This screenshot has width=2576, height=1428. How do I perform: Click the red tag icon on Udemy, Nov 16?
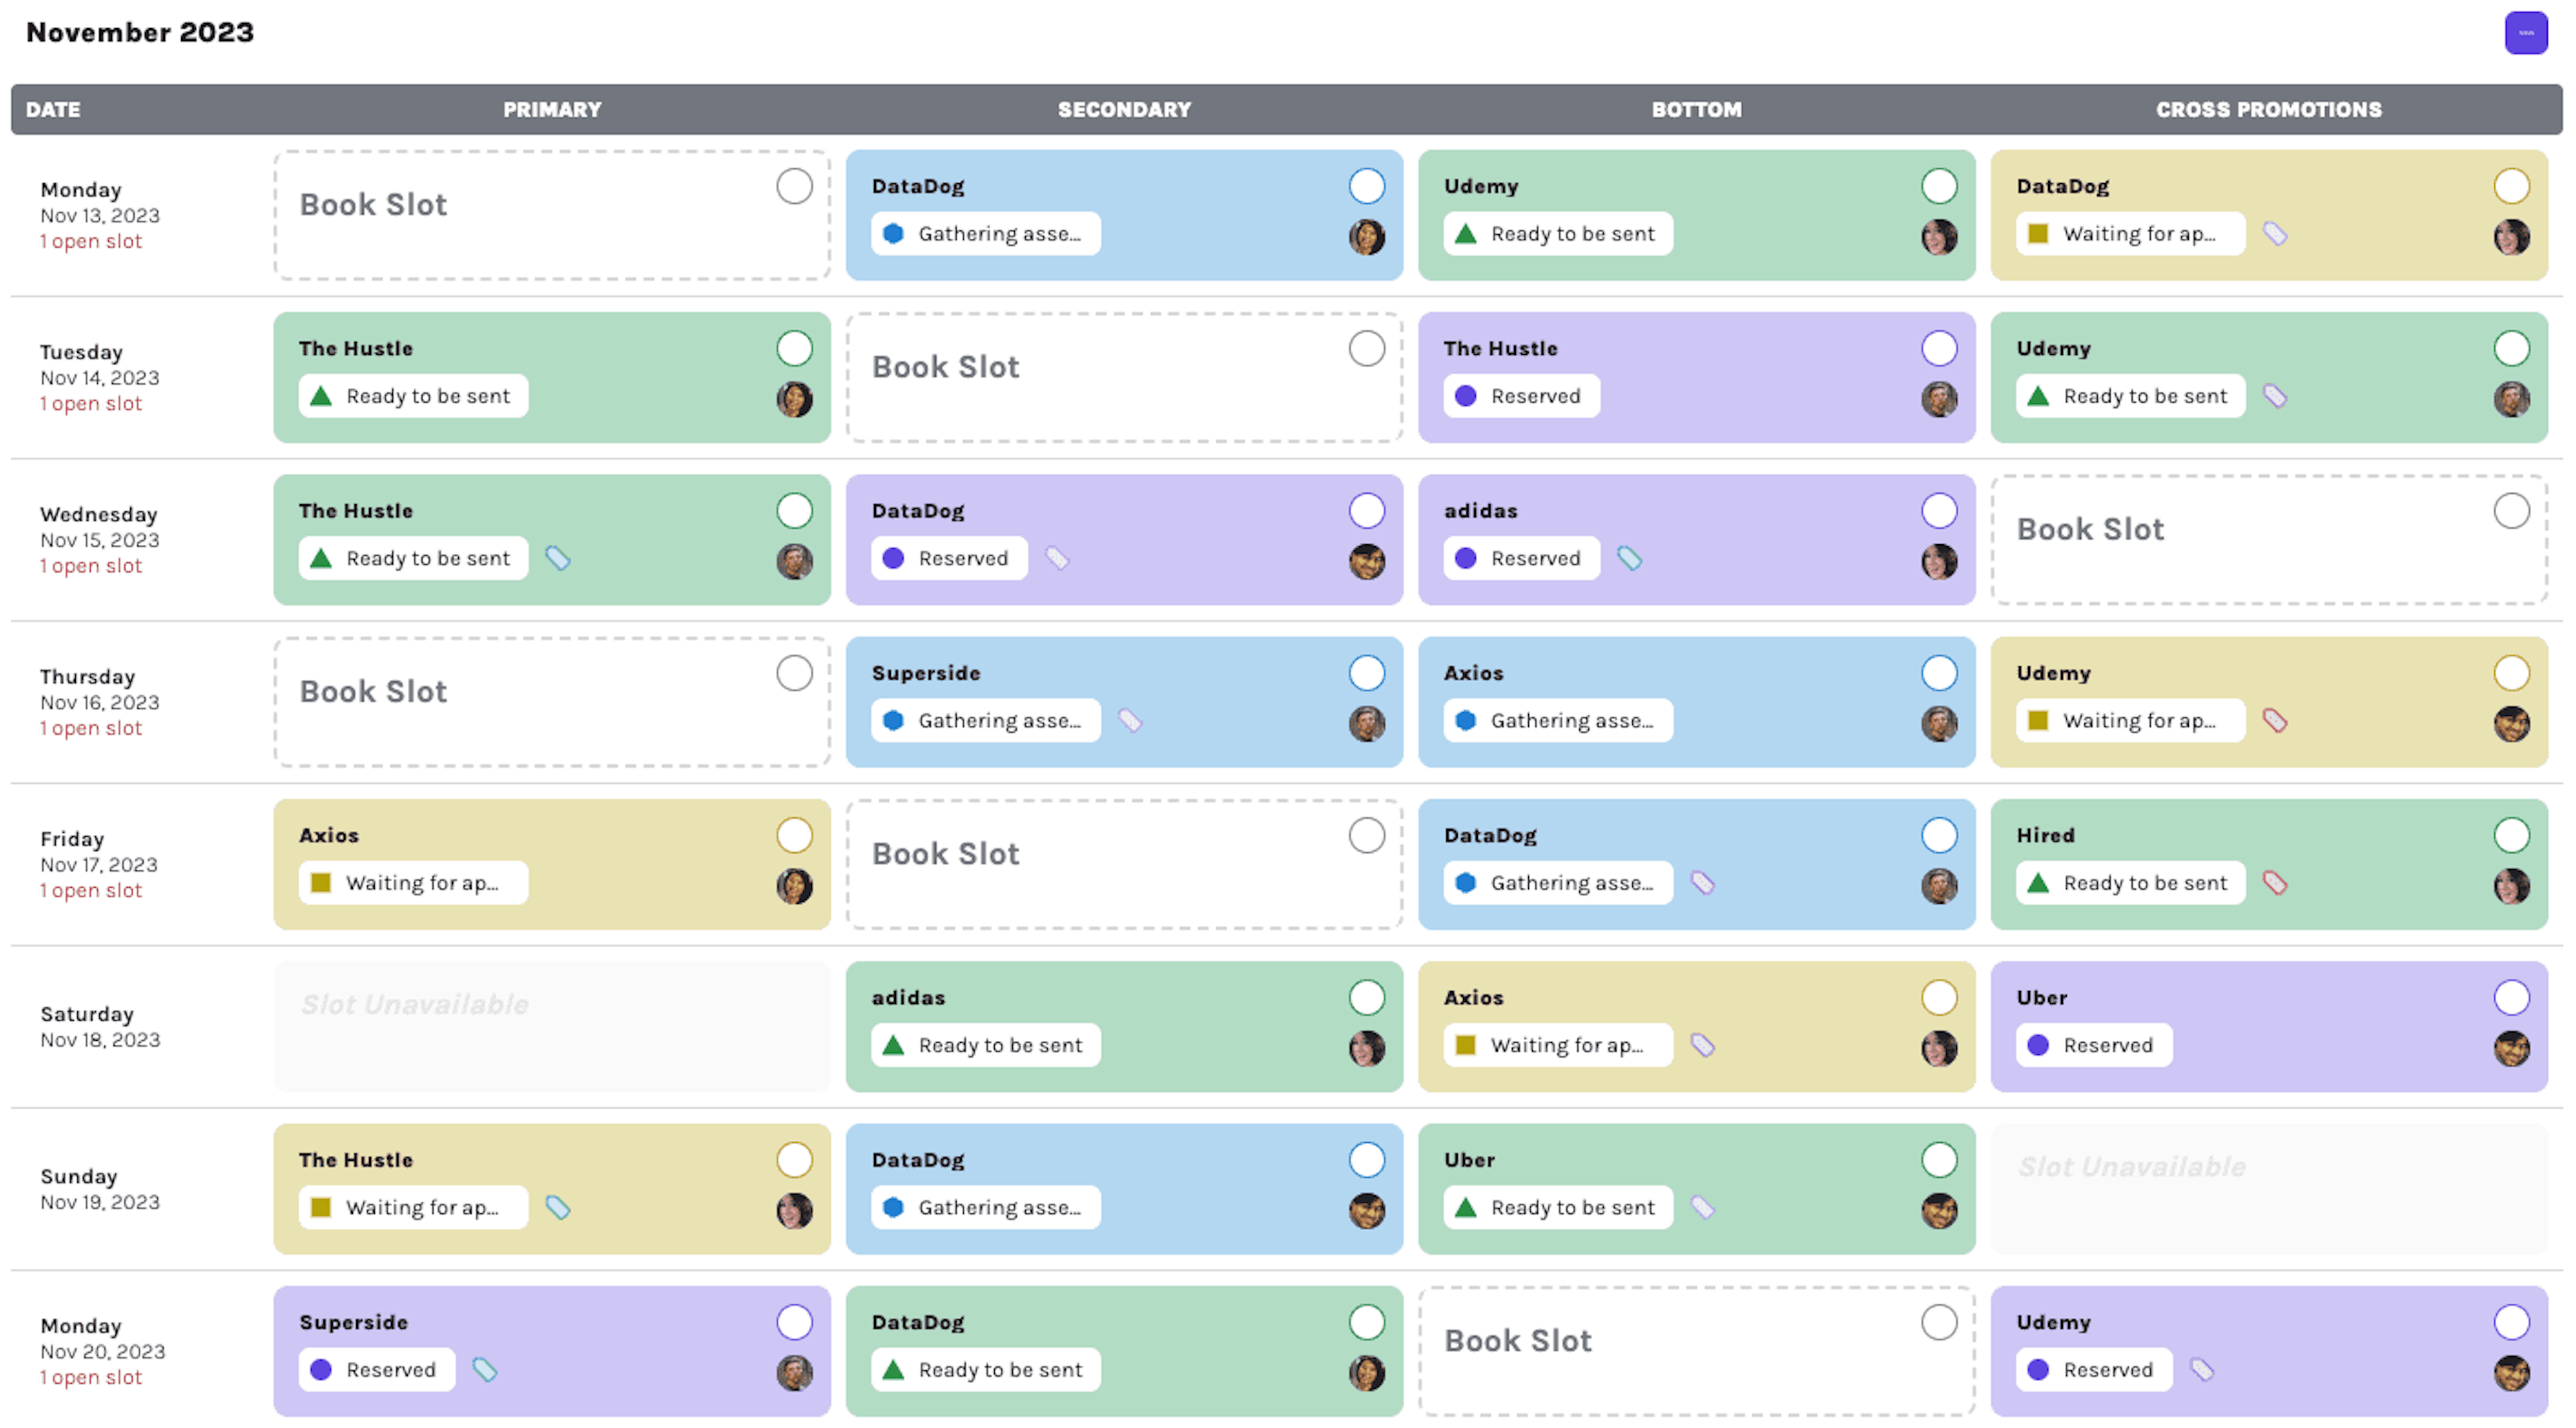tap(2274, 720)
